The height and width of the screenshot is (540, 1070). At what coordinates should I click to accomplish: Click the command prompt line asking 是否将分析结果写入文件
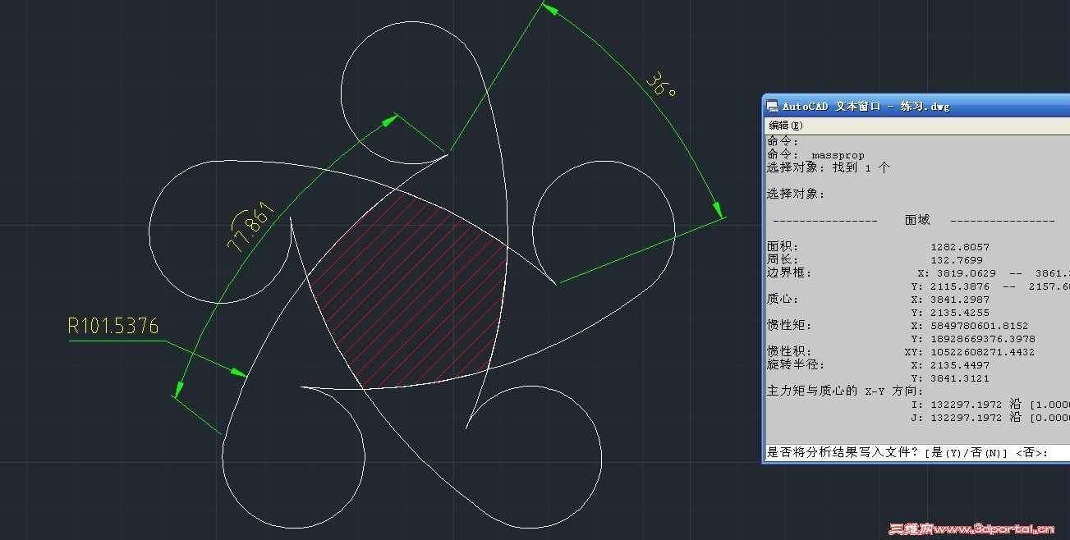point(907,453)
